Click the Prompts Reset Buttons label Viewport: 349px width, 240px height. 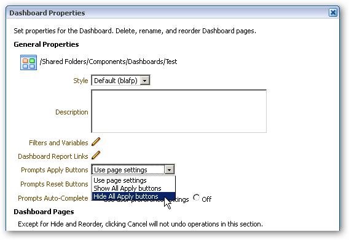pos(54,184)
